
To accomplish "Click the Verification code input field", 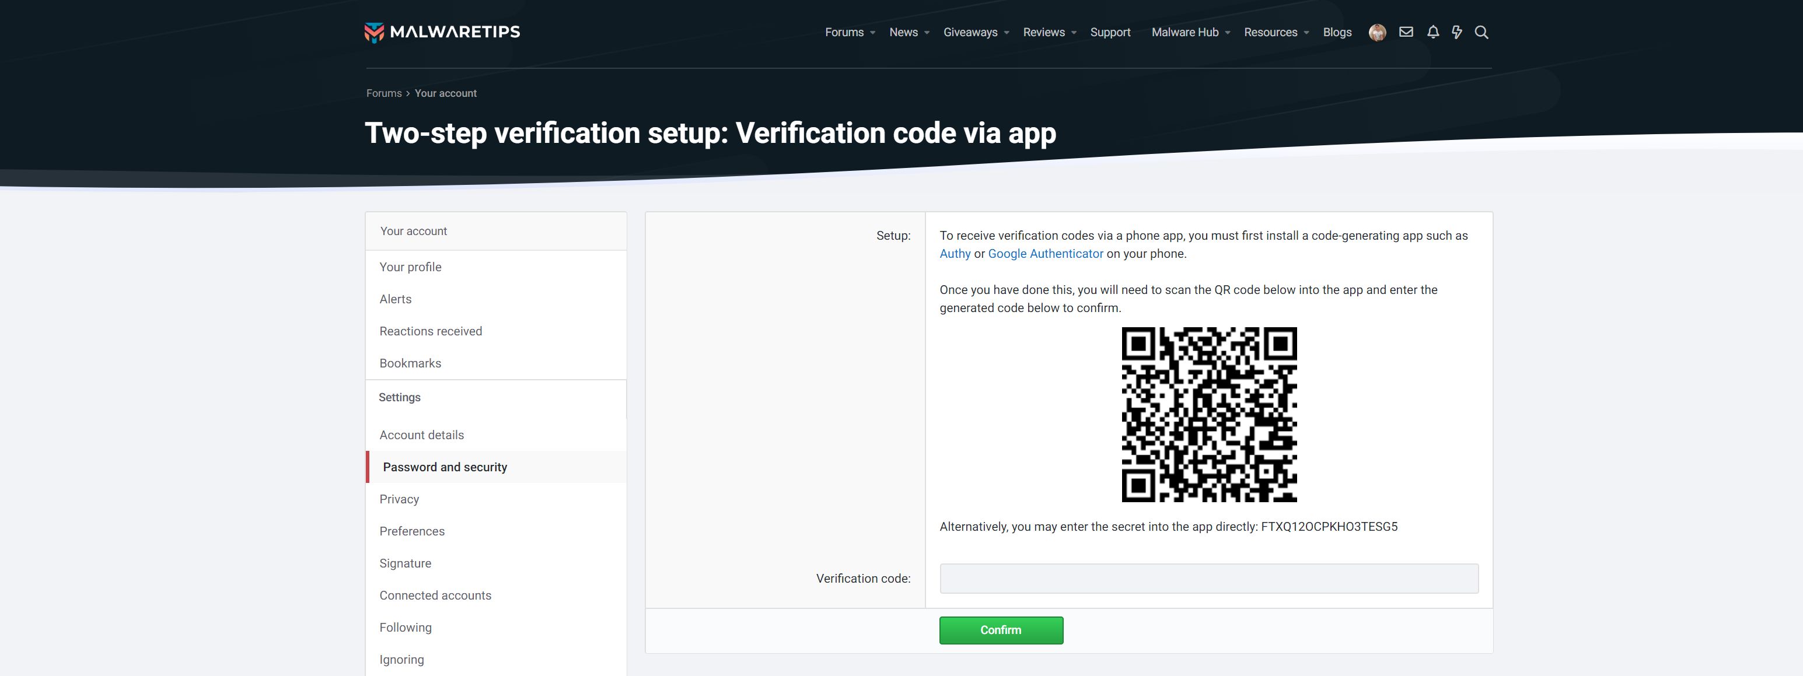I will 1209,579.
